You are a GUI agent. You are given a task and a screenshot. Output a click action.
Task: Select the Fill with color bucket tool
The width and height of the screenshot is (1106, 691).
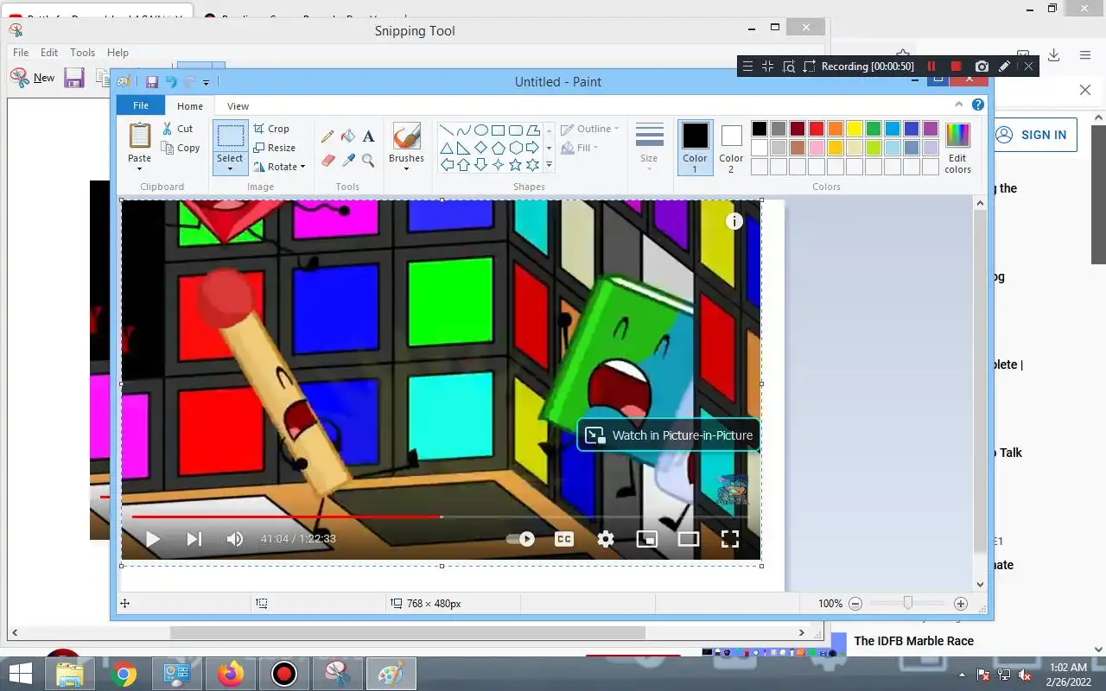348,136
